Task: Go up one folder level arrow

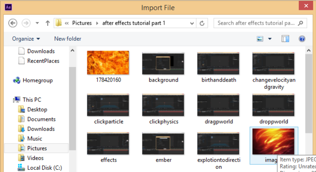Action: point(47,23)
